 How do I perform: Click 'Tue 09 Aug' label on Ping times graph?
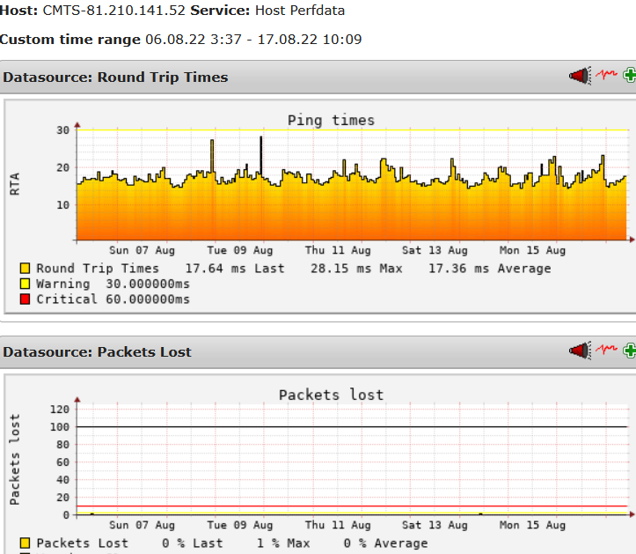pyautogui.click(x=240, y=250)
